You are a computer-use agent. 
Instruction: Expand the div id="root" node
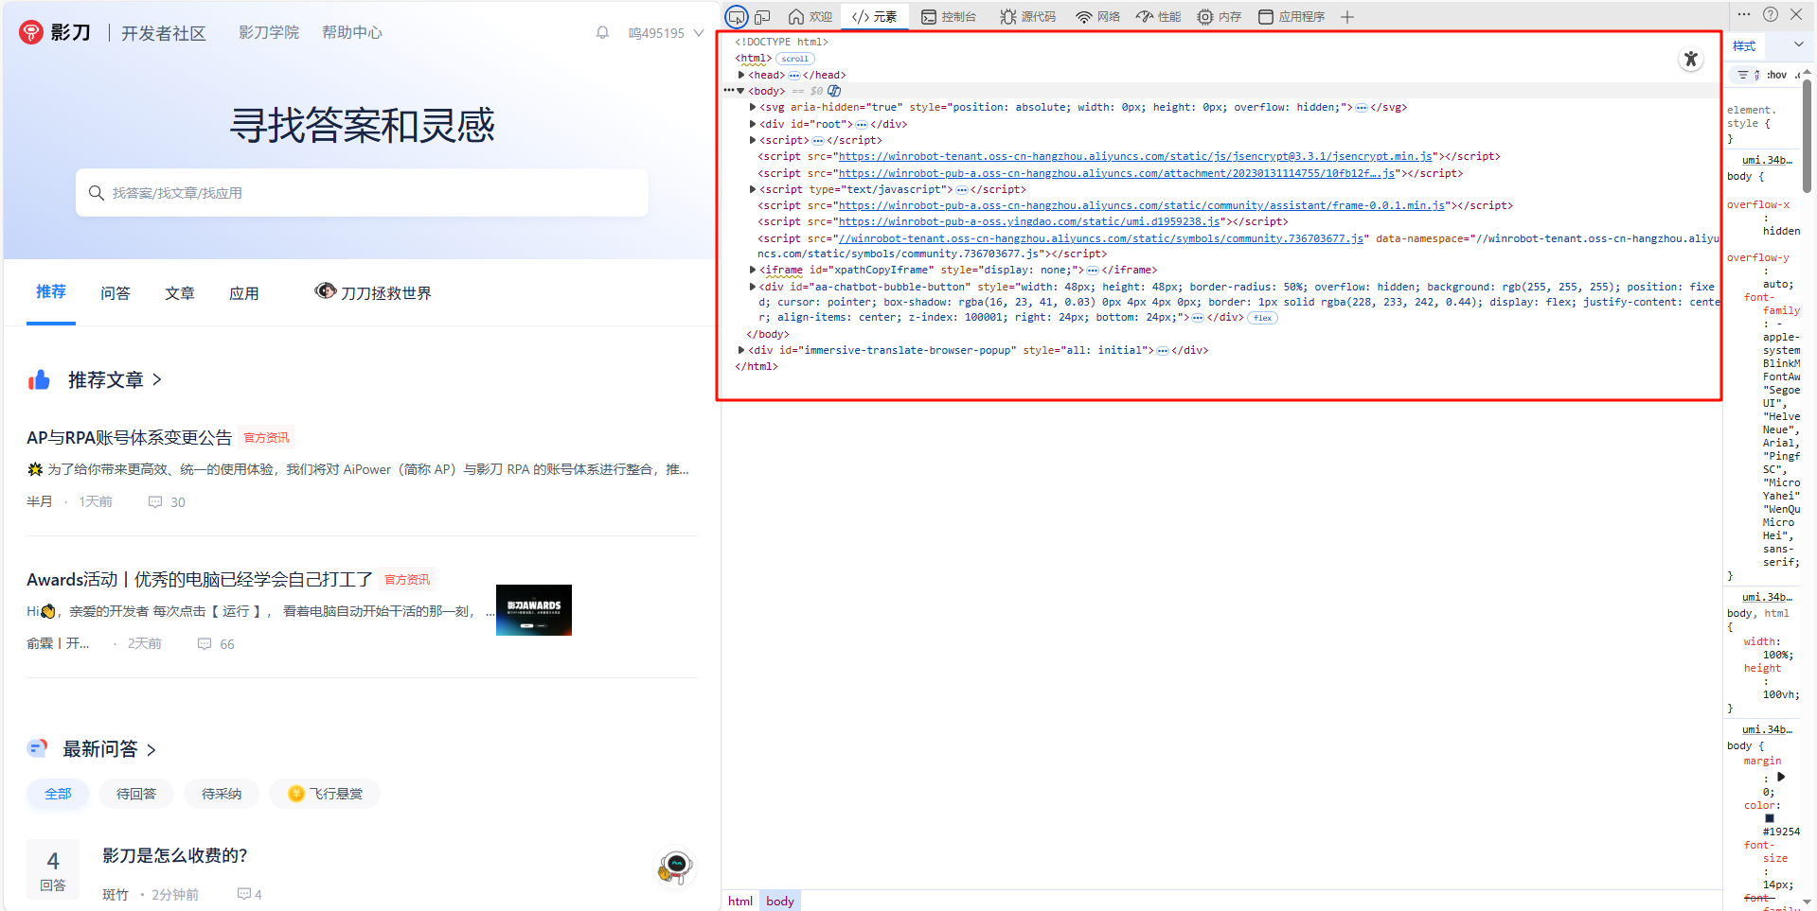click(753, 124)
